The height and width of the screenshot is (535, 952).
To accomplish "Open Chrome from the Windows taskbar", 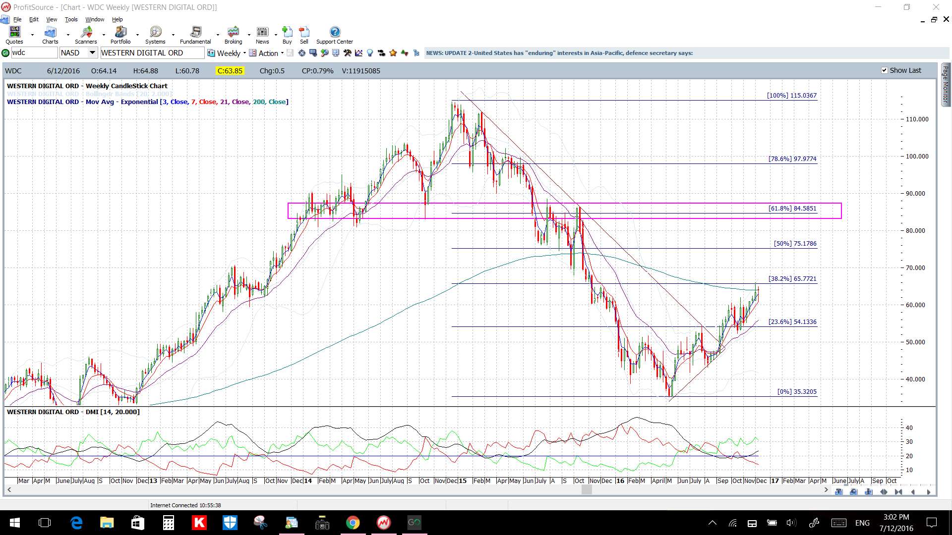I will coord(353,523).
